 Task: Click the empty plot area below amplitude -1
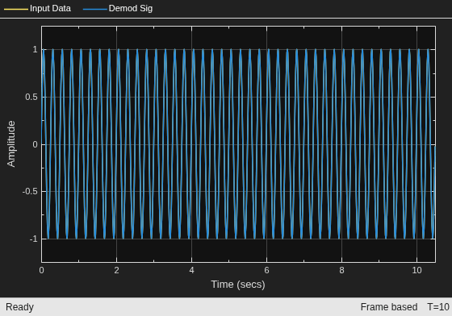click(x=238, y=251)
